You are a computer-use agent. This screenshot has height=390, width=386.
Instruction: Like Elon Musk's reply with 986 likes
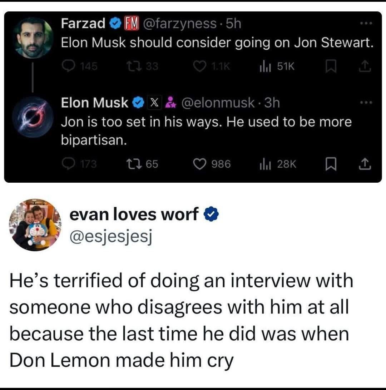point(199,164)
